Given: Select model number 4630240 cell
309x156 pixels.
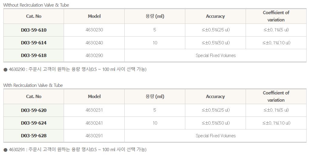Looking at the screenshot, I should tap(94, 43).
